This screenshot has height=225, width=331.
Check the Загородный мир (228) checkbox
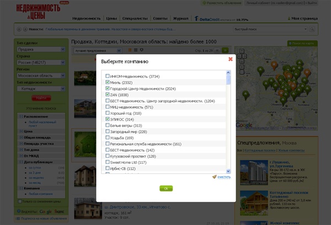pyautogui.click(x=108, y=131)
